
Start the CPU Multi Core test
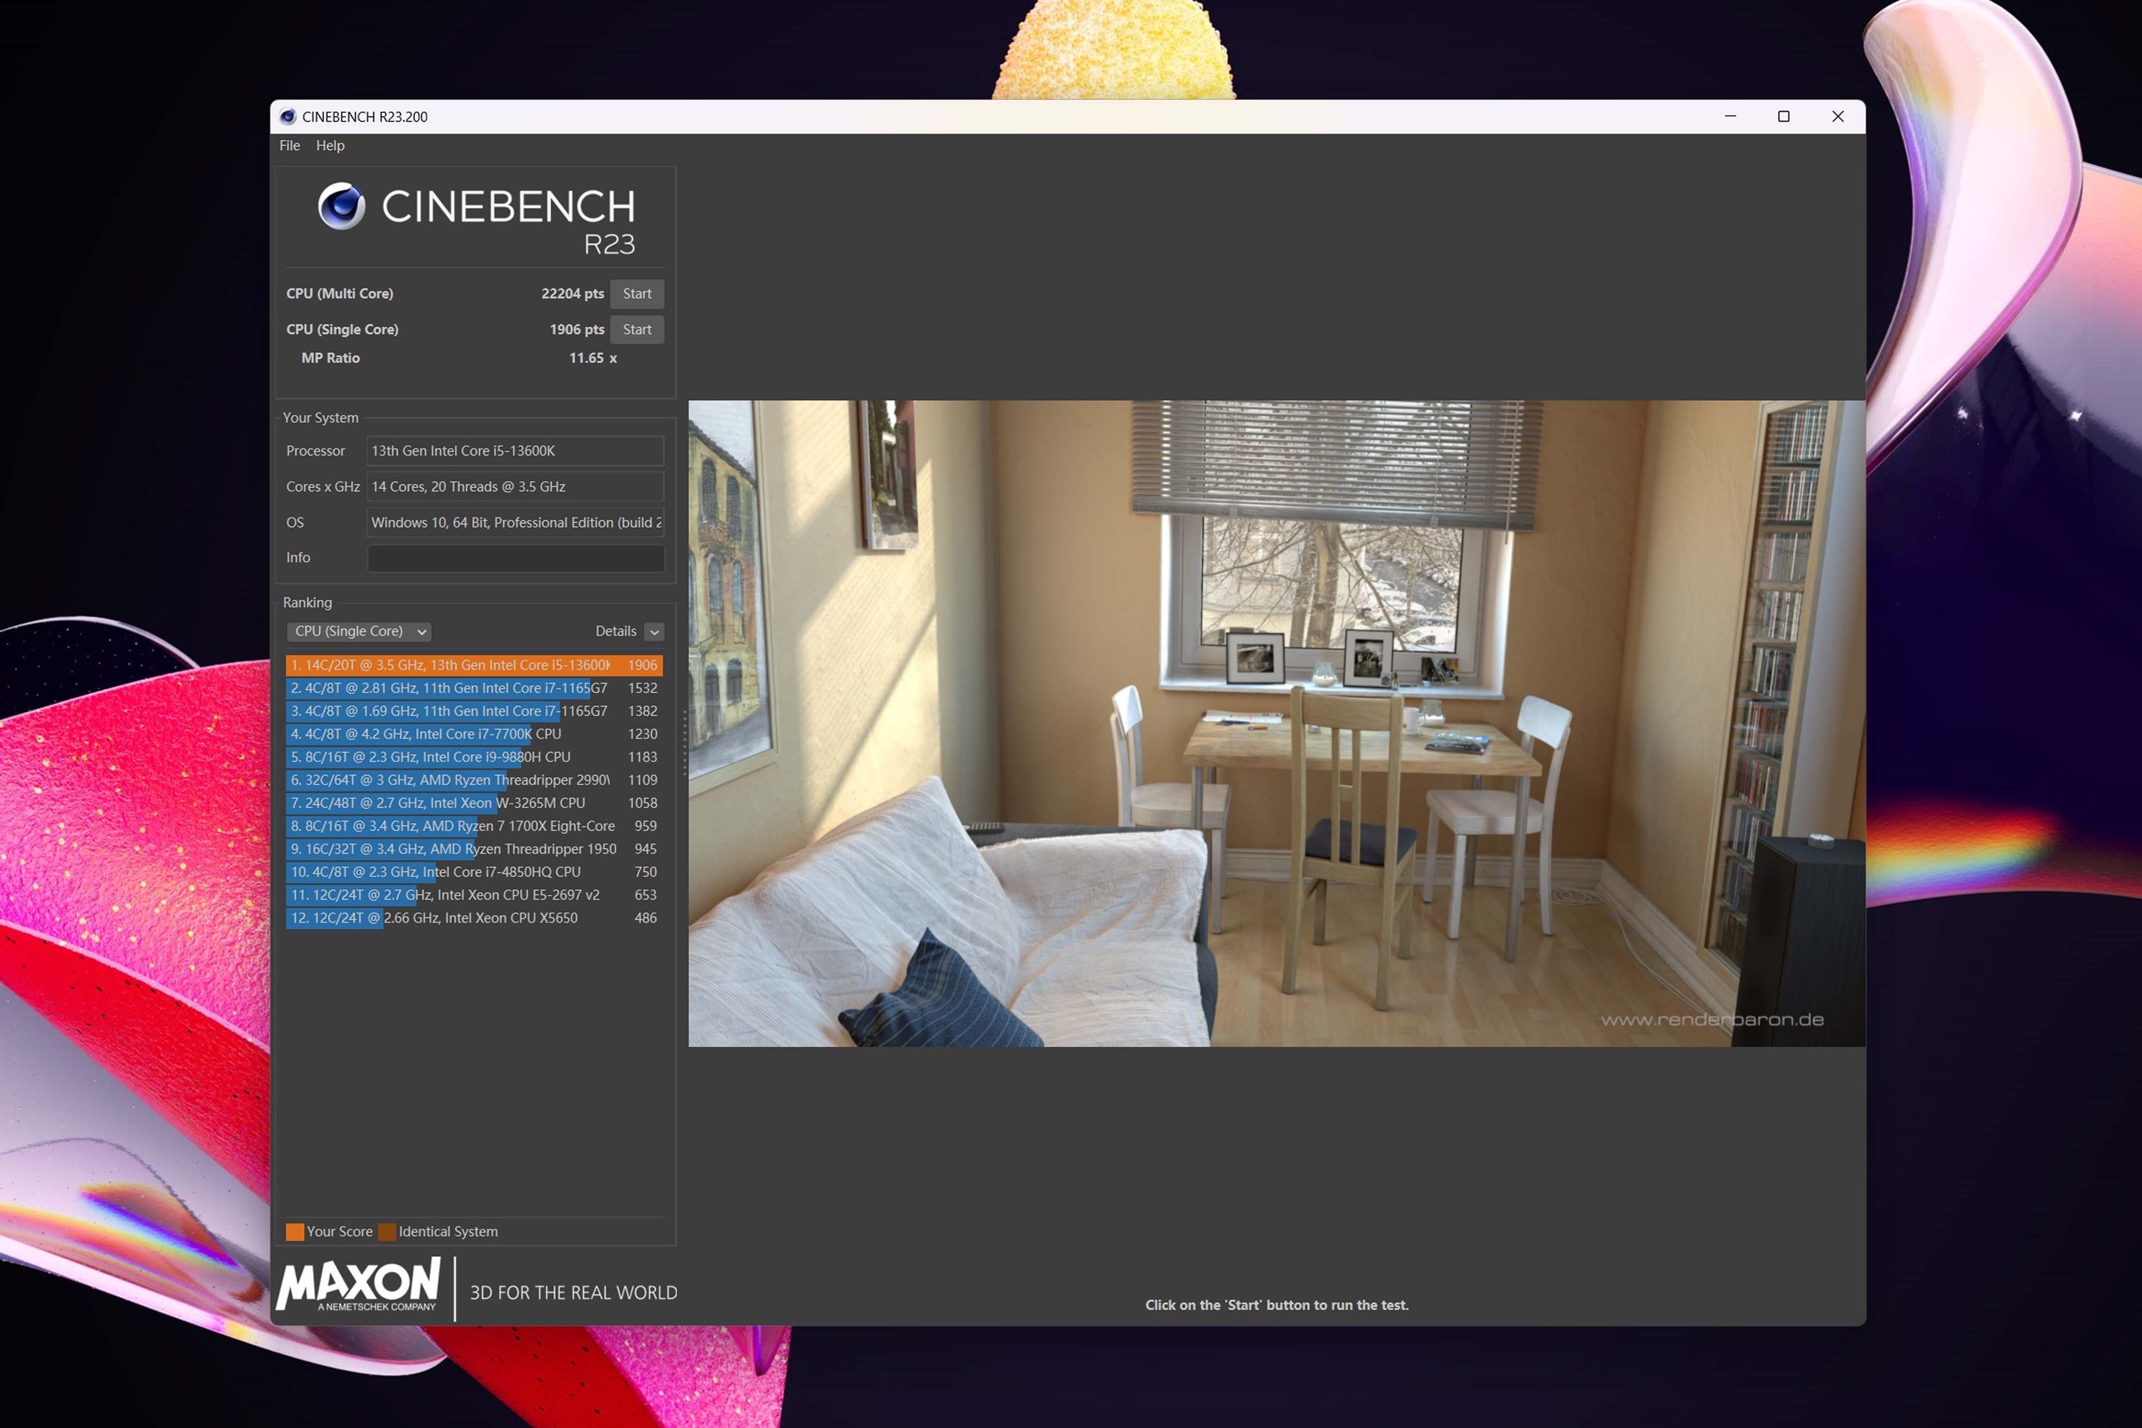click(637, 293)
